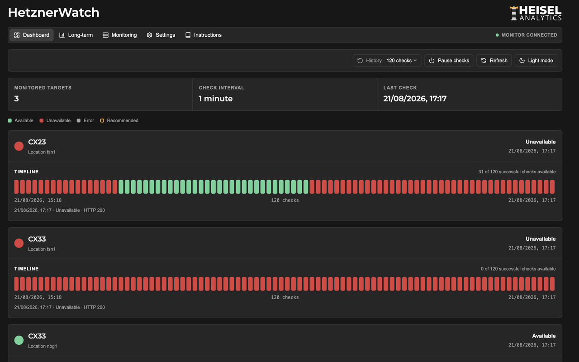The width and height of the screenshot is (579, 362).
Task: Open the Dashboard tab
Action: 32,35
